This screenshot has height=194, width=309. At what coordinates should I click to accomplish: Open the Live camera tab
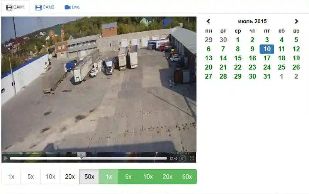coord(72,7)
